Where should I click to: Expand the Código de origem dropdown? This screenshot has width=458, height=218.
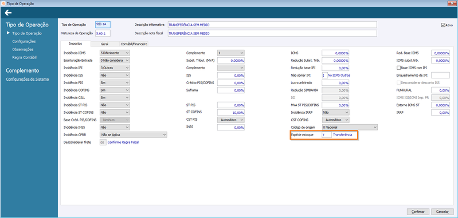350,128
